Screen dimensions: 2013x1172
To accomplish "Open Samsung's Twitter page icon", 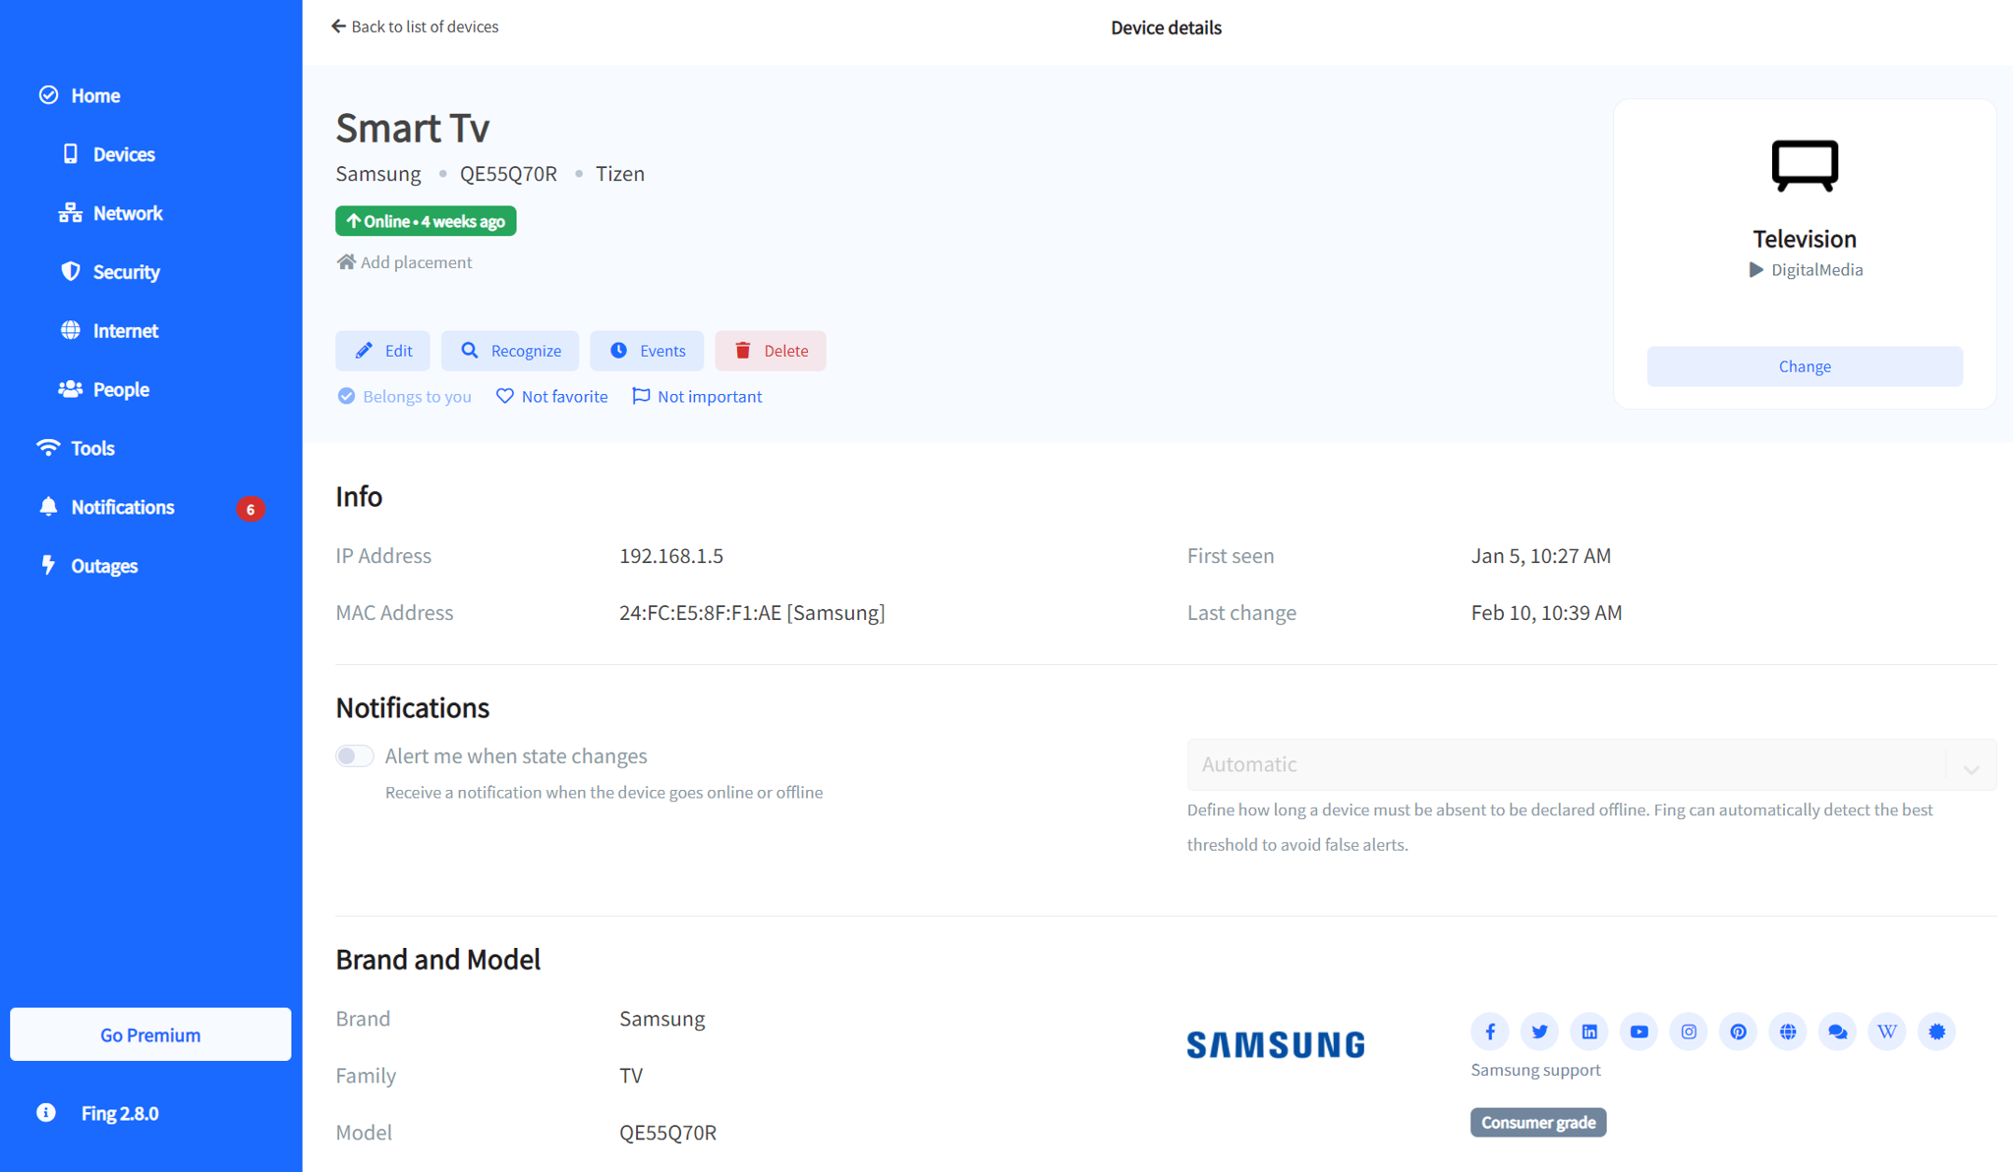I will pos(1539,1032).
